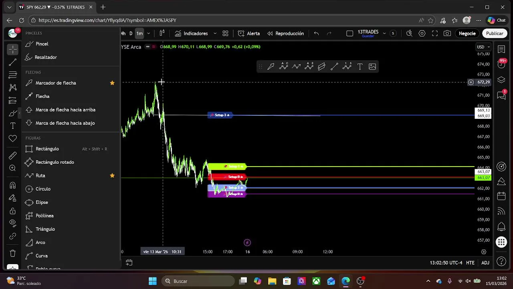Undo the last chart action
This screenshot has width=513, height=289.
[x=316, y=33]
